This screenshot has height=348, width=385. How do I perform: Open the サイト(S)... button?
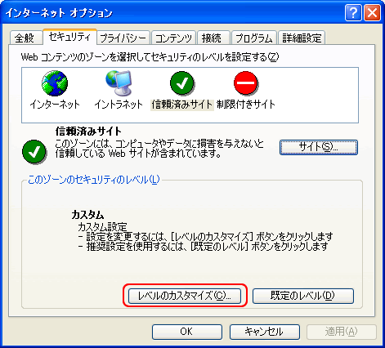(x=319, y=147)
